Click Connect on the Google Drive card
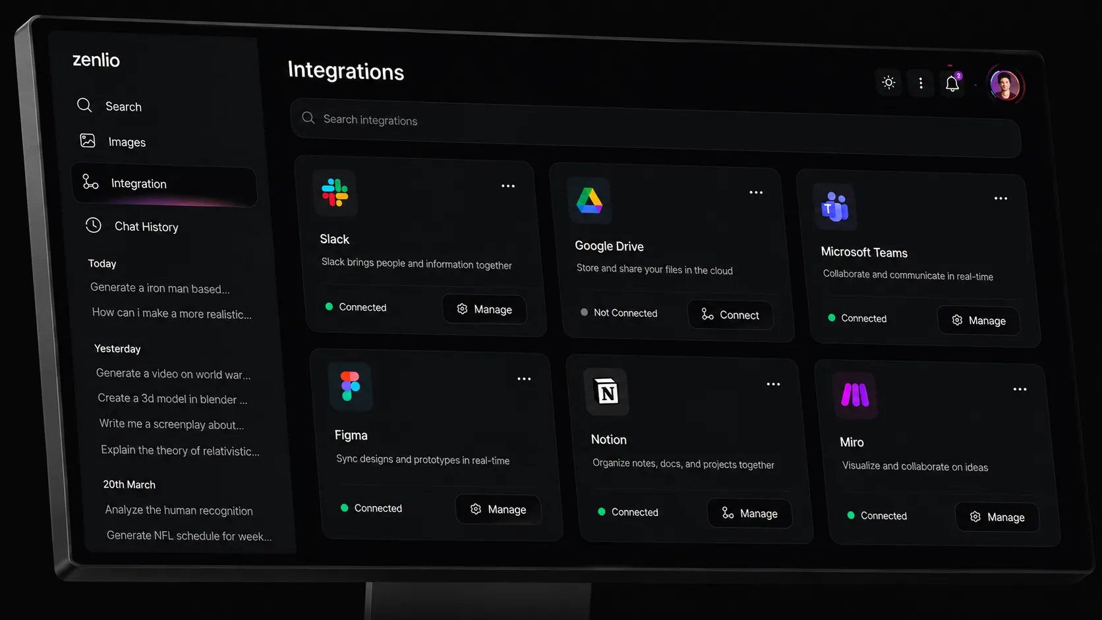 coord(730,315)
